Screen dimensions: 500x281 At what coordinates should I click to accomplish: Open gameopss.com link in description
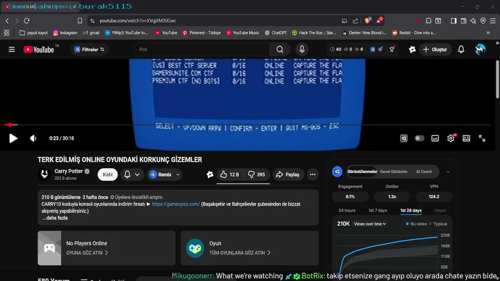[176, 204]
